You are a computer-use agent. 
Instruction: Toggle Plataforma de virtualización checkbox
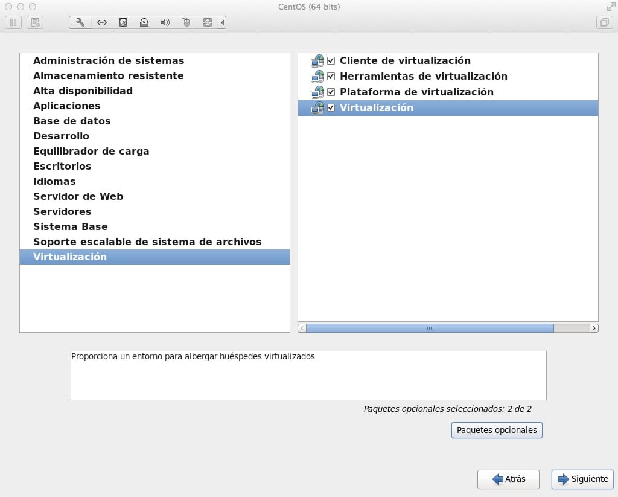click(331, 92)
